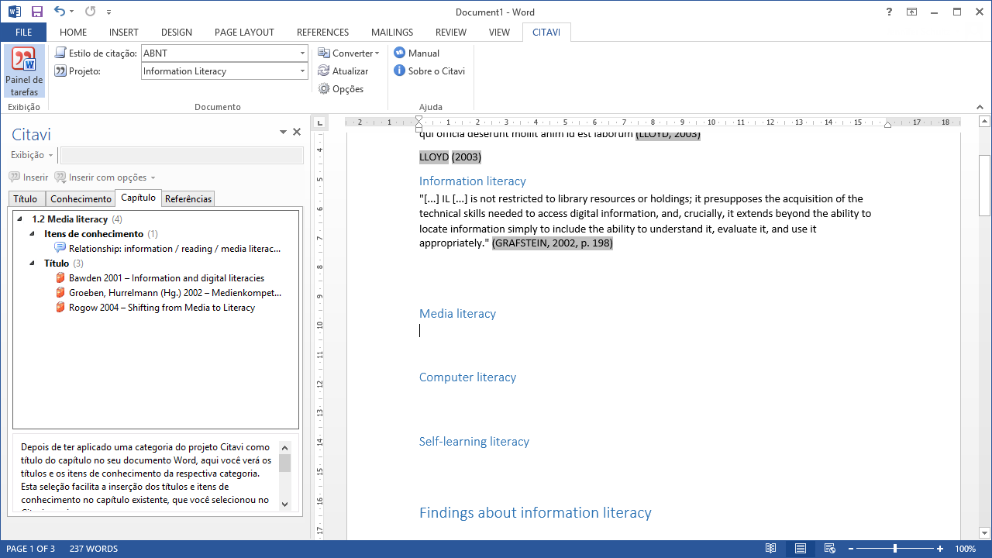992x558 pixels.
Task: Click the Word application icon
Action: coord(15,12)
